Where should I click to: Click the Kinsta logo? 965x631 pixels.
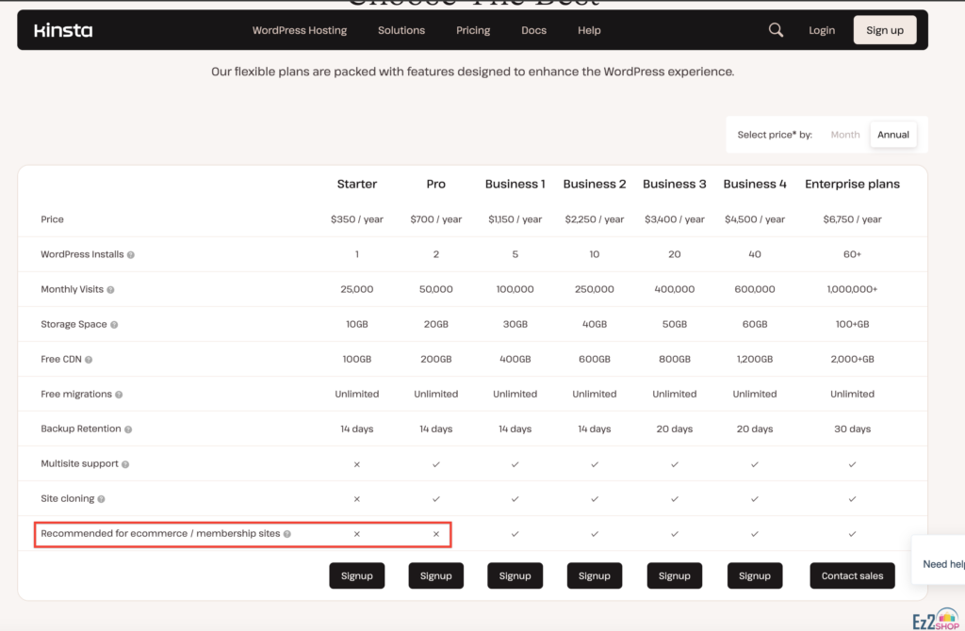coord(63,30)
